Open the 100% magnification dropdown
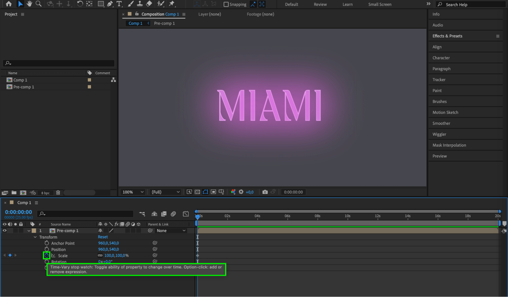Image resolution: width=508 pixels, height=297 pixels. point(133,192)
